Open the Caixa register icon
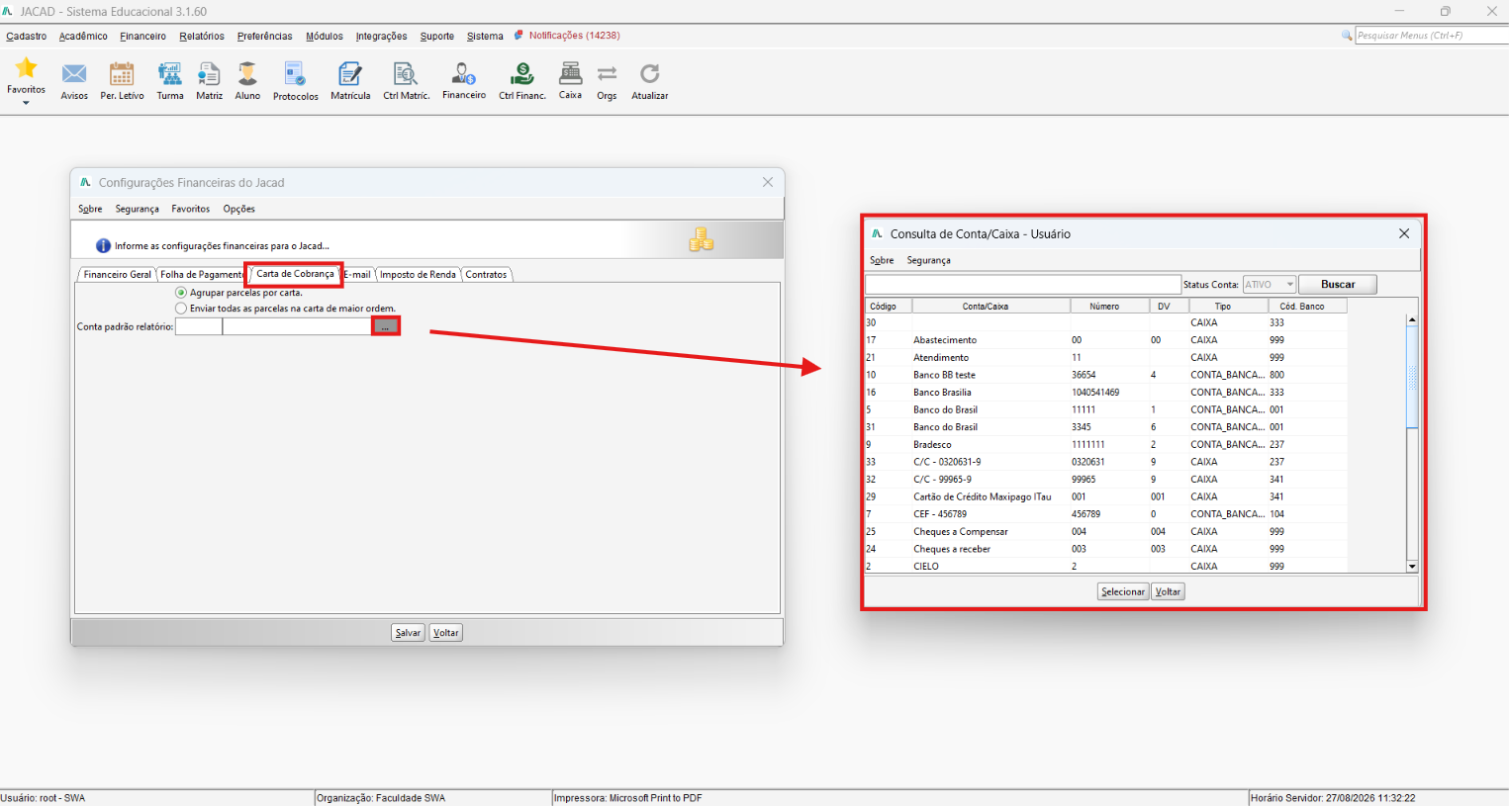Image resolution: width=1509 pixels, height=806 pixels. 570,74
